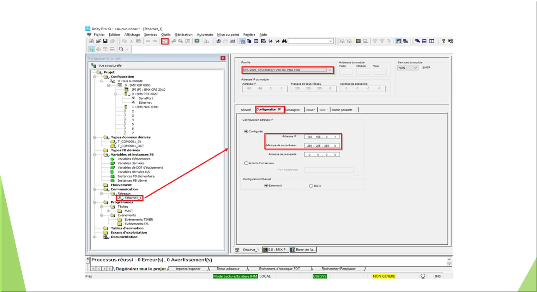Switch to the Sécurité tab
537x292 pixels.
tap(246, 110)
